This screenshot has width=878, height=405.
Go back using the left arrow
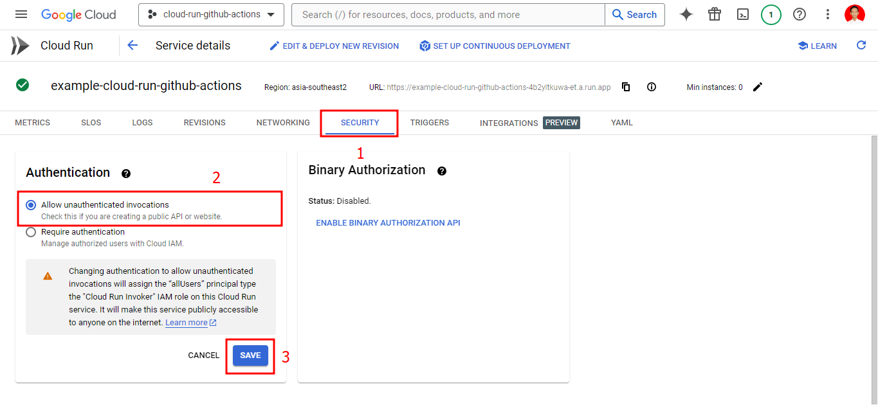pyautogui.click(x=133, y=46)
